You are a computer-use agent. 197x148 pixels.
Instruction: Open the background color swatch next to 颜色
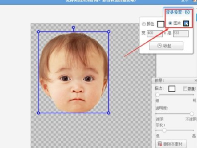[161, 24]
